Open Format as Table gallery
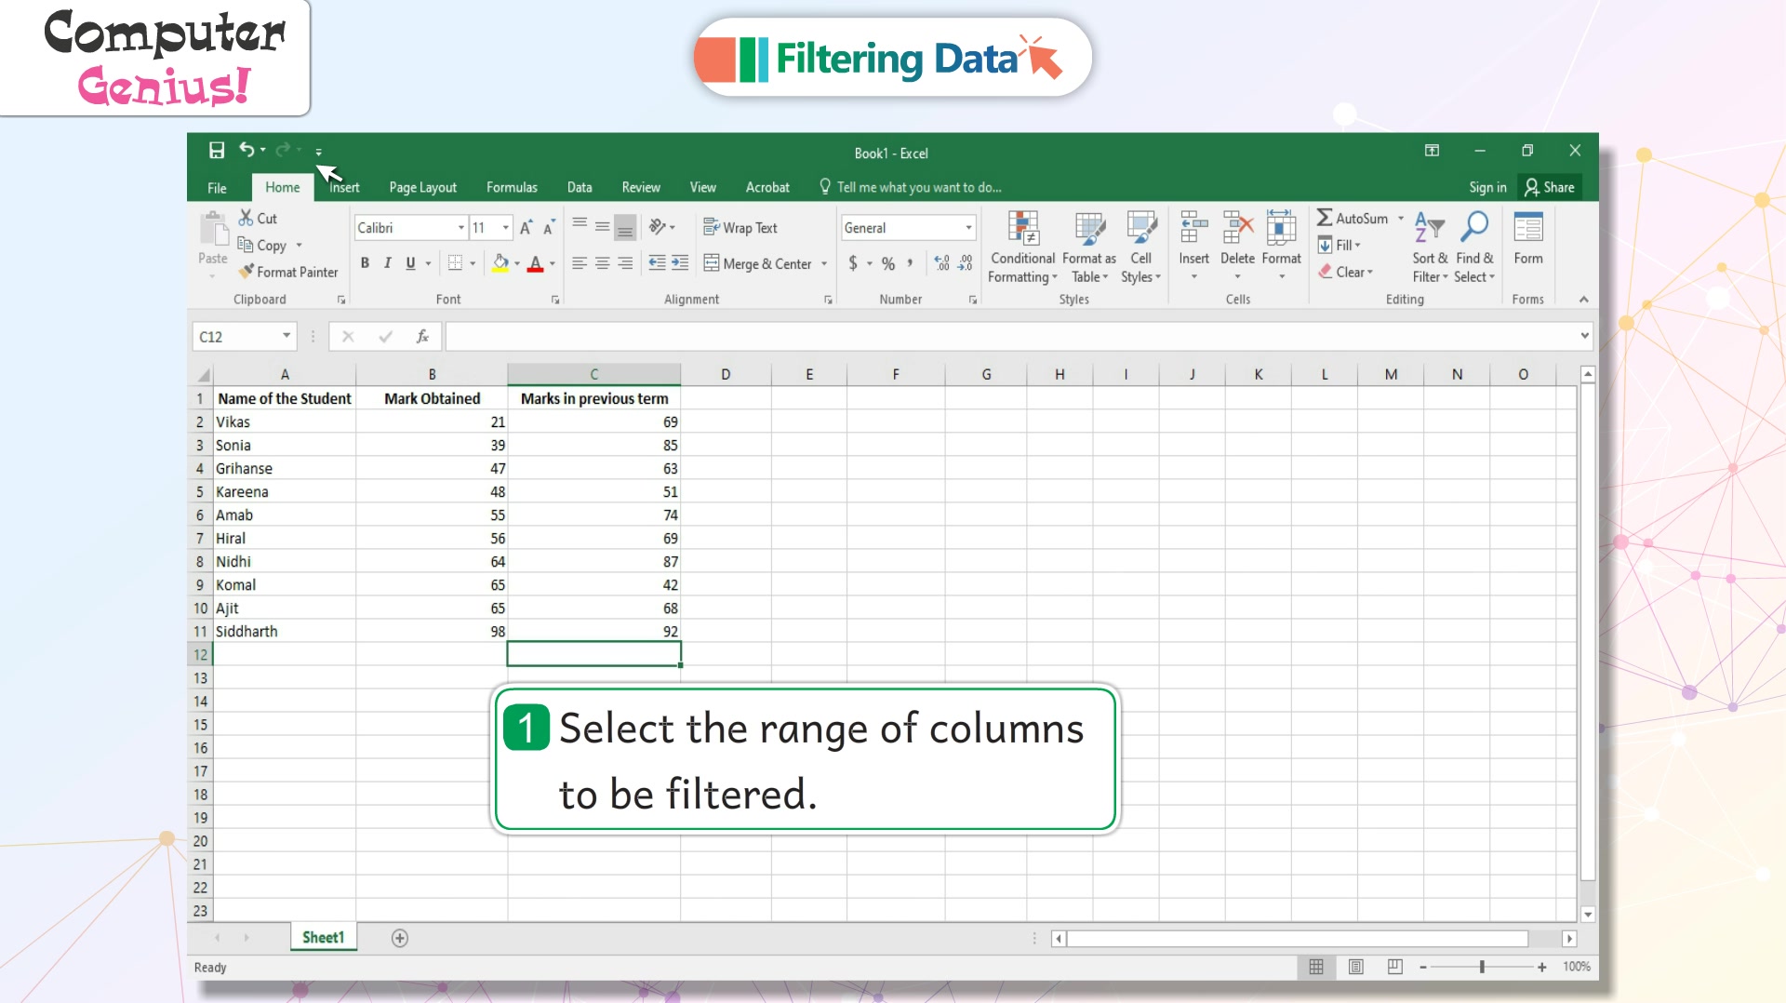The image size is (1786, 1003). tap(1089, 247)
